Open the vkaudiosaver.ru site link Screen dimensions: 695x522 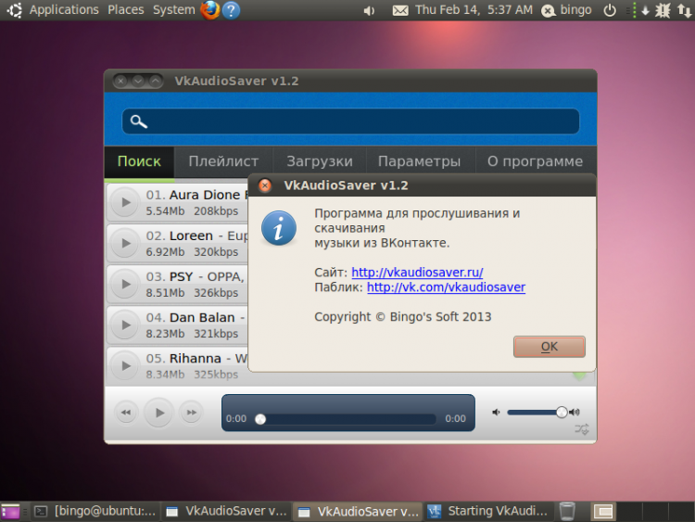(417, 273)
